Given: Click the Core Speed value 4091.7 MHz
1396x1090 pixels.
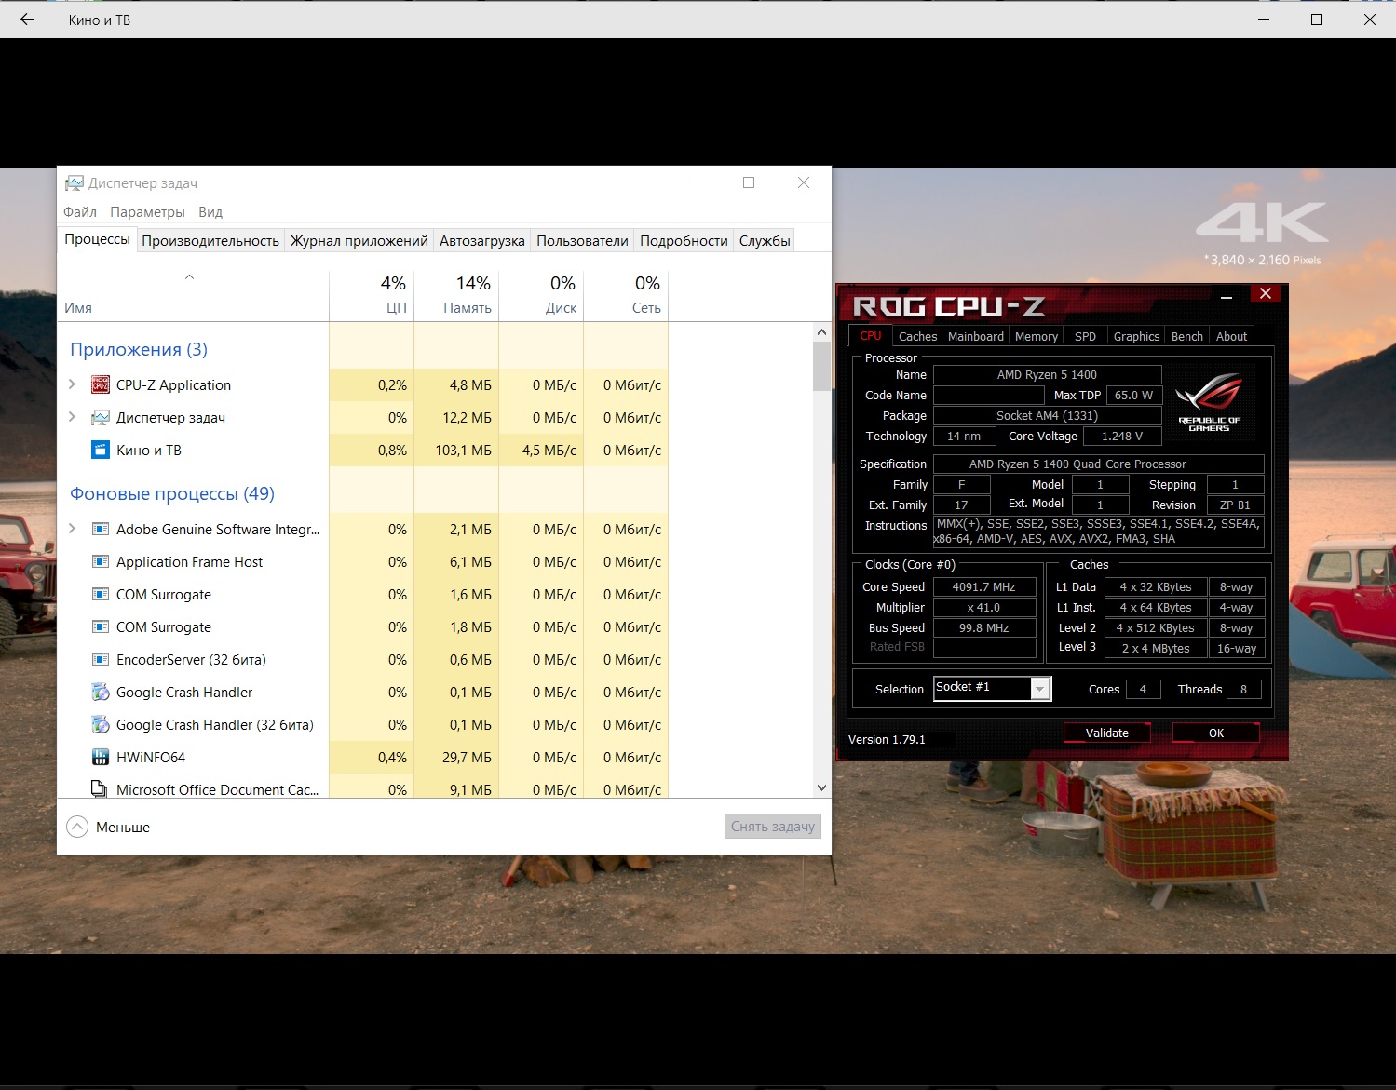Looking at the screenshot, I should click(x=984, y=586).
